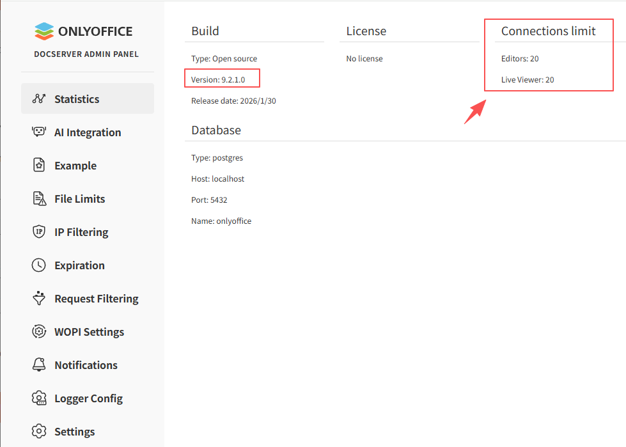Click the No license text
The image size is (626, 447).
(x=364, y=59)
